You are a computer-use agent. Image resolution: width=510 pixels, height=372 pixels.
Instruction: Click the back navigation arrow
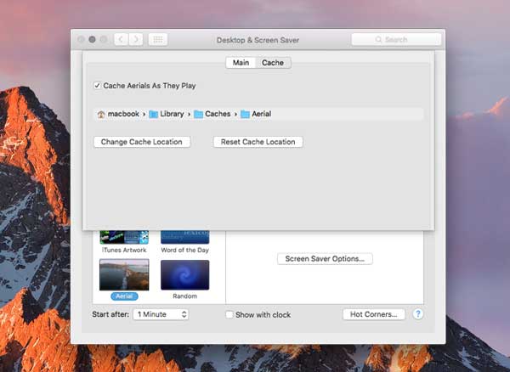tap(121, 40)
